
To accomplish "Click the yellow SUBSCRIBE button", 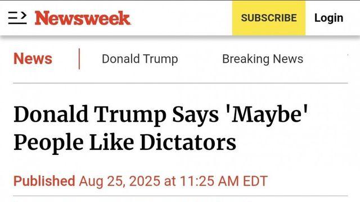I will [x=269, y=18].
